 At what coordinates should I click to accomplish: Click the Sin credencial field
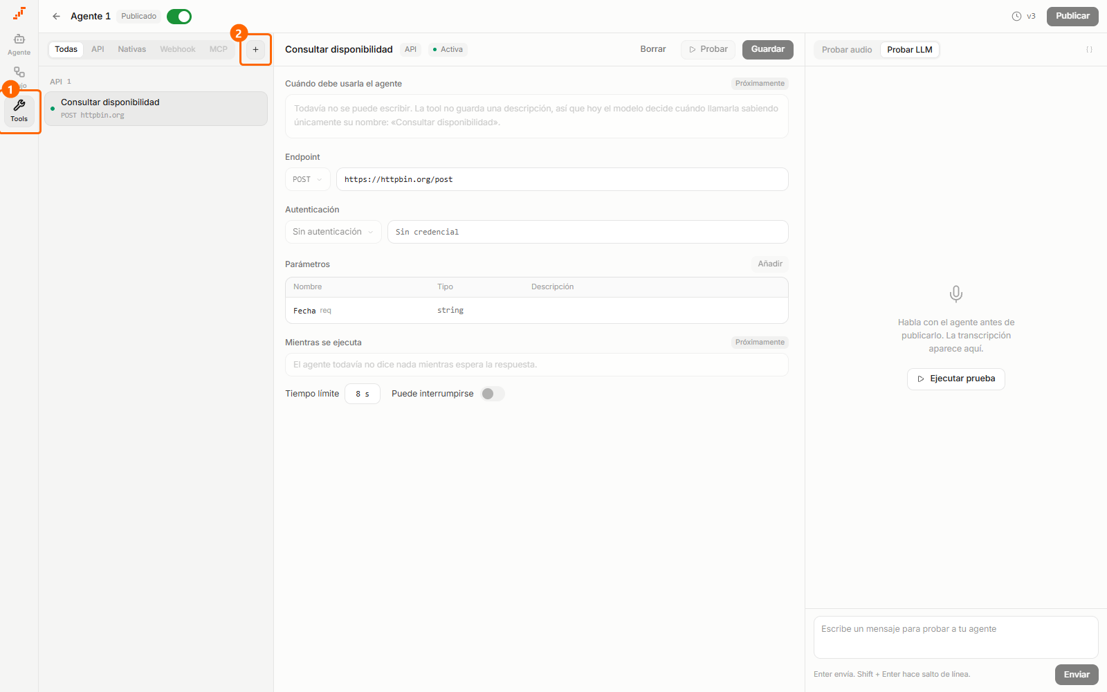(x=587, y=232)
